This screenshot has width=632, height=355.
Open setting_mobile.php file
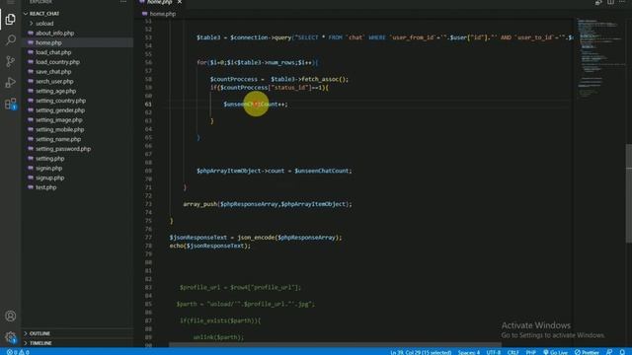(x=59, y=129)
